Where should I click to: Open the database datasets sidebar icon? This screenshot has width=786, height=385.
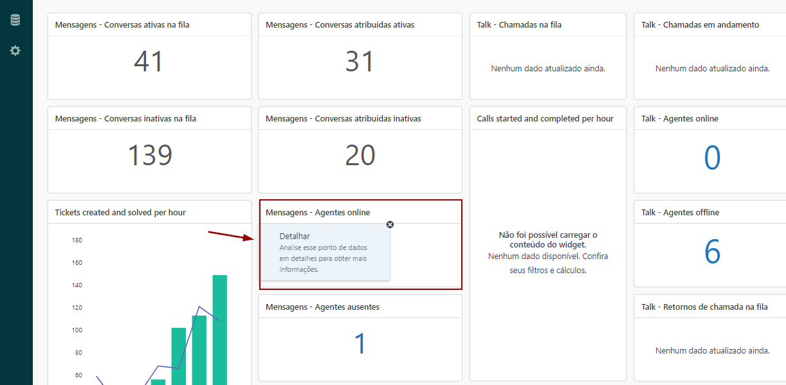tap(15, 20)
